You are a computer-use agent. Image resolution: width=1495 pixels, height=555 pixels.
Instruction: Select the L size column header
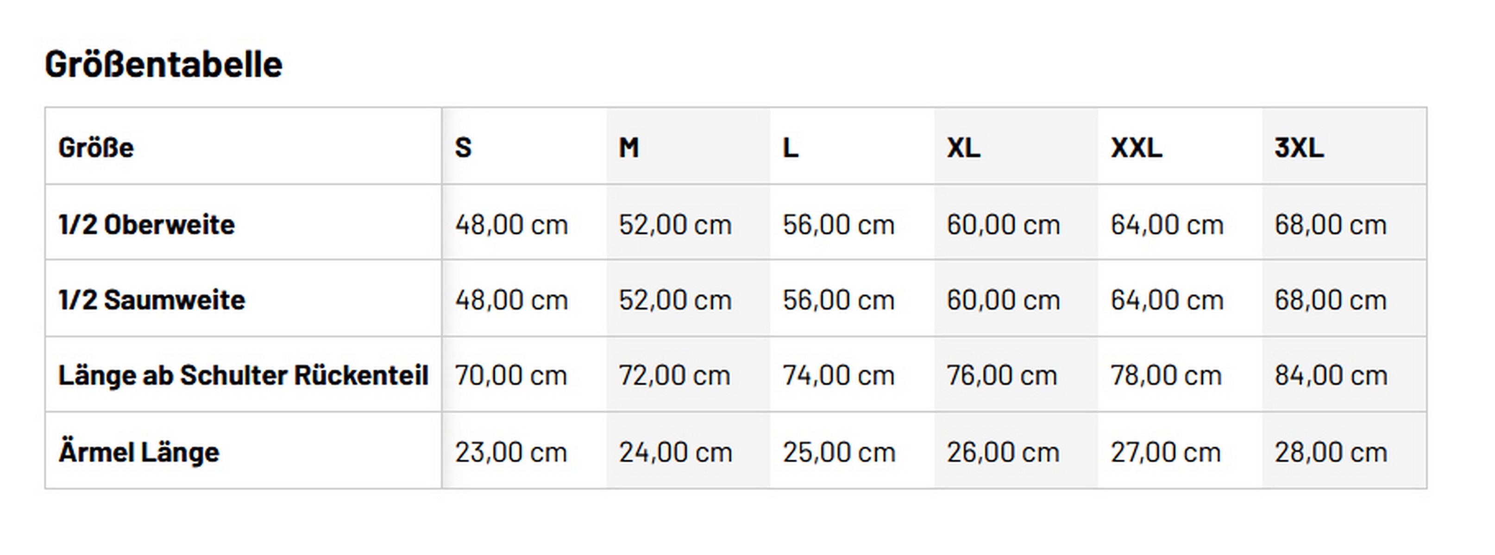(x=791, y=148)
